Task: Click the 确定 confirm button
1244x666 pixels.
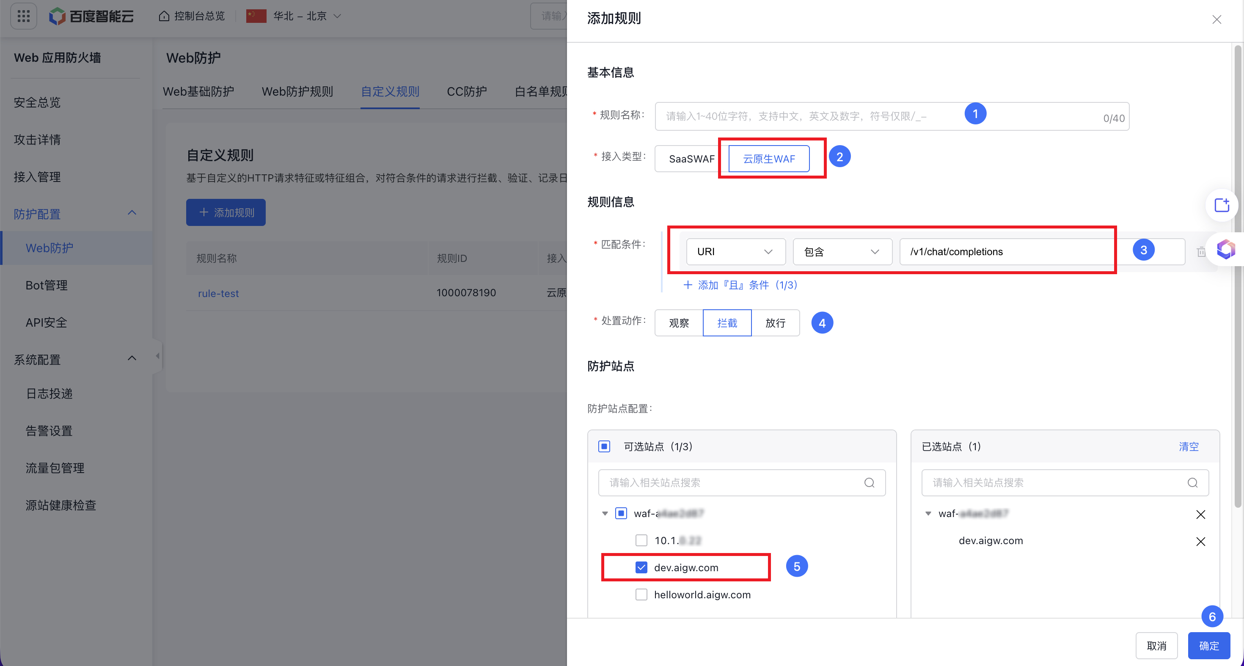Action: click(1208, 646)
